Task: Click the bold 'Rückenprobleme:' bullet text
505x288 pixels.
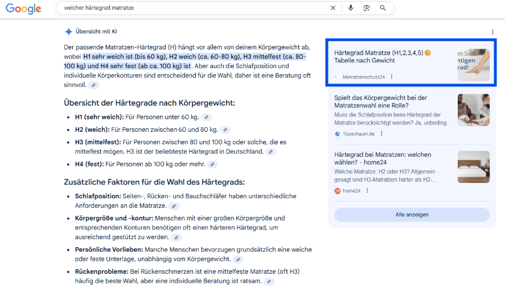Action: coord(102,272)
